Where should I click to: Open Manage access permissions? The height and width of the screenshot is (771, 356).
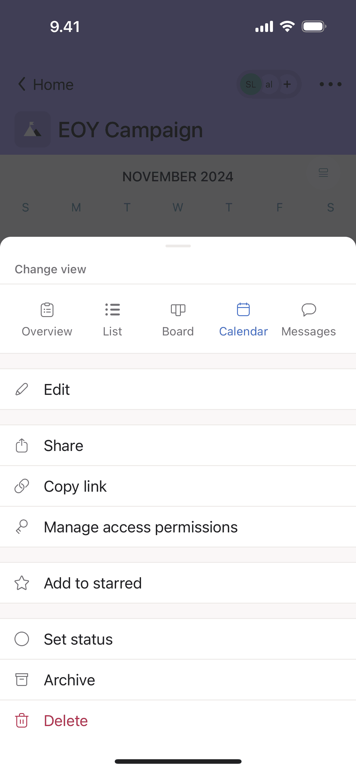click(141, 527)
